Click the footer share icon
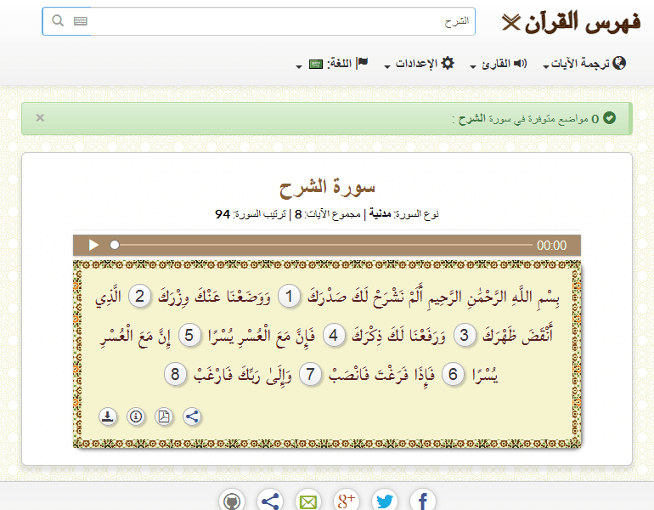 pyautogui.click(x=270, y=500)
